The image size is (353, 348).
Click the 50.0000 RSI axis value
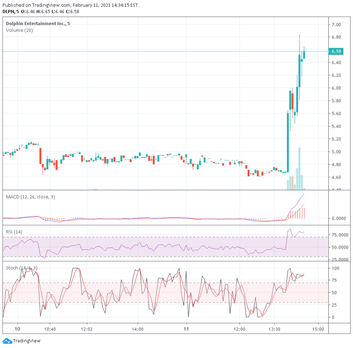(340, 247)
